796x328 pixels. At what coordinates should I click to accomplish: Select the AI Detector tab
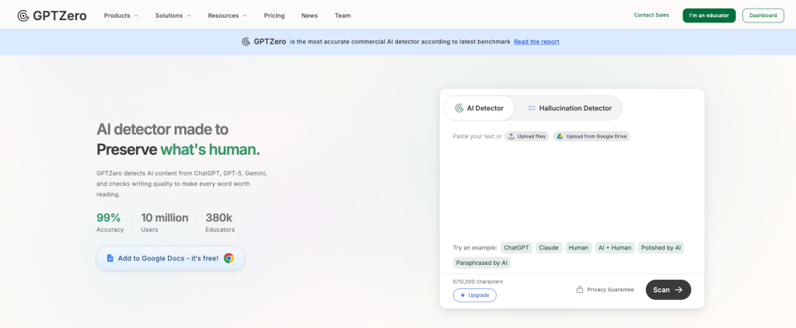click(x=480, y=108)
